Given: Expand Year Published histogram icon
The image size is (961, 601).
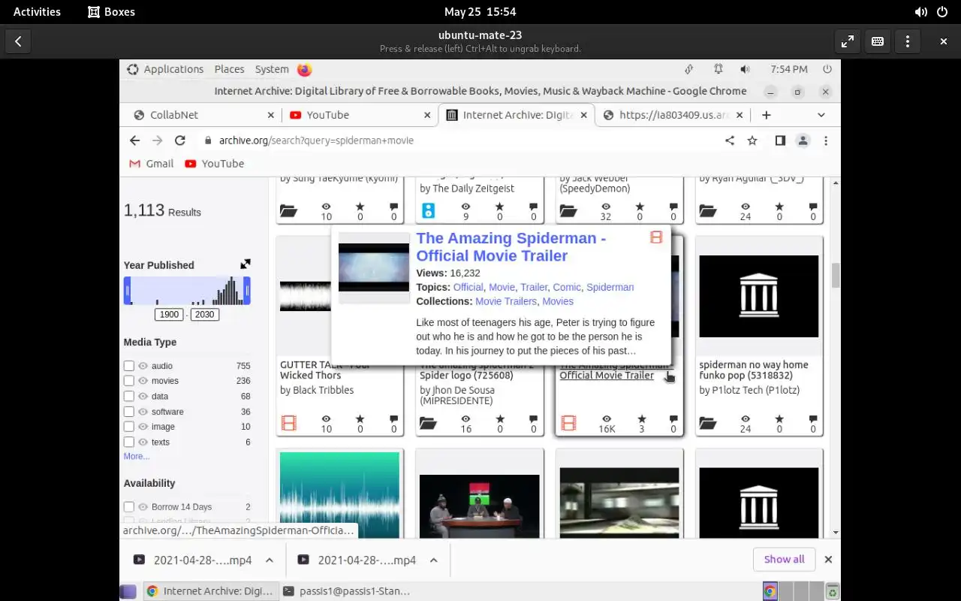Looking at the screenshot, I should (246, 264).
